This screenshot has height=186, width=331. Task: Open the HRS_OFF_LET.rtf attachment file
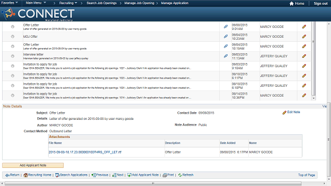click(85, 152)
